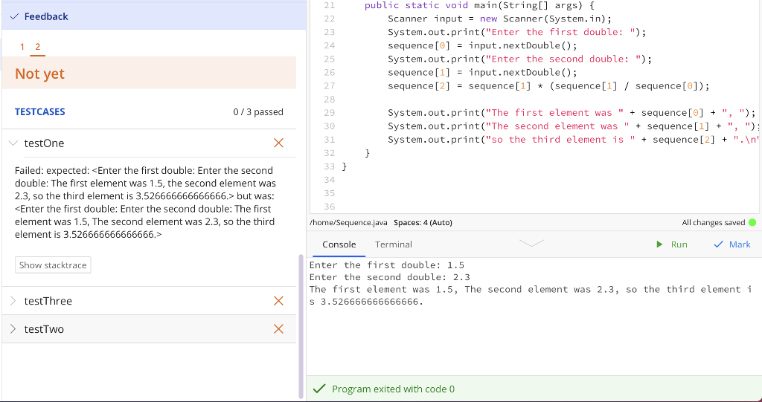Click the /home/Sequence.java file path
The image size is (762, 402).
tap(348, 223)
